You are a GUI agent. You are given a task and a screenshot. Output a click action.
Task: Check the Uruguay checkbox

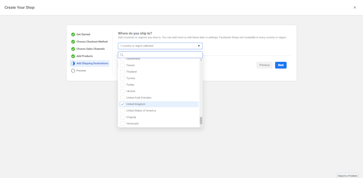tap(122, 117)
